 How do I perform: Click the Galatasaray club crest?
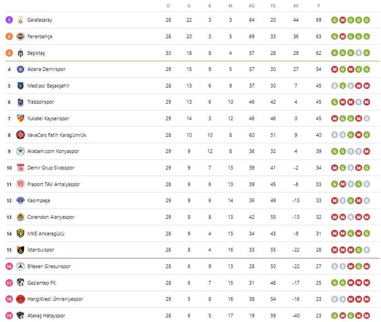pyautogui.click(x=20, y=20)
